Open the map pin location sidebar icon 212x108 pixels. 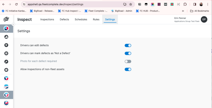point(6,45)
